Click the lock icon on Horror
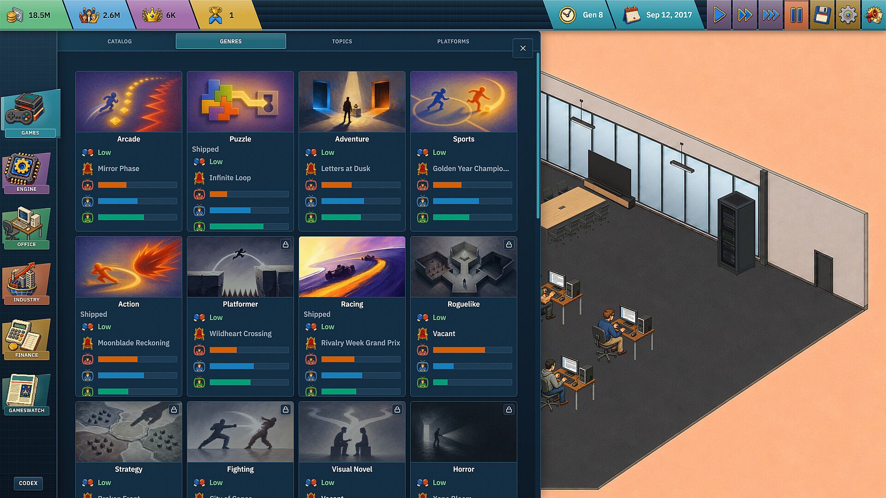Viewport: 886px width, 498px height. coord(509,409)
